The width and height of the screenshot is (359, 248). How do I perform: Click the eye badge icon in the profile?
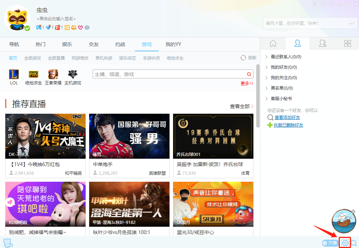click(x=87, y=28)
